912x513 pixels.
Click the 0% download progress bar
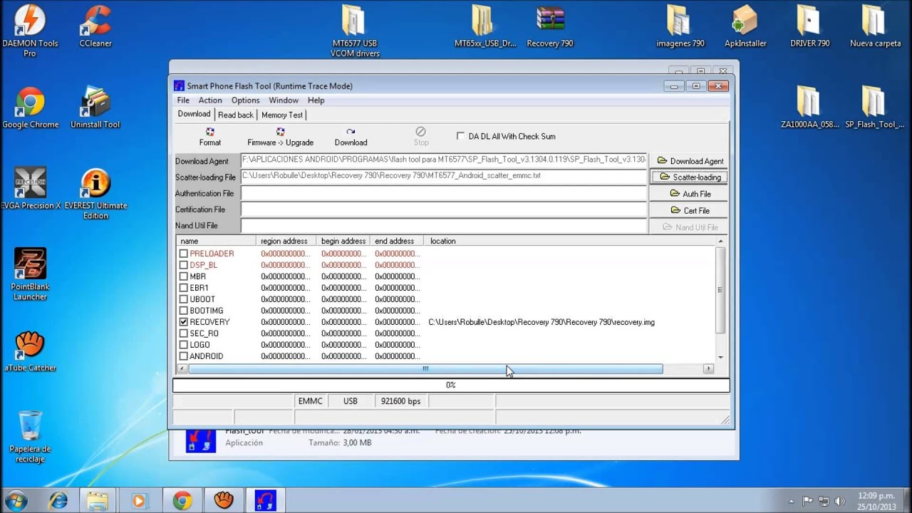click(451, 385)
